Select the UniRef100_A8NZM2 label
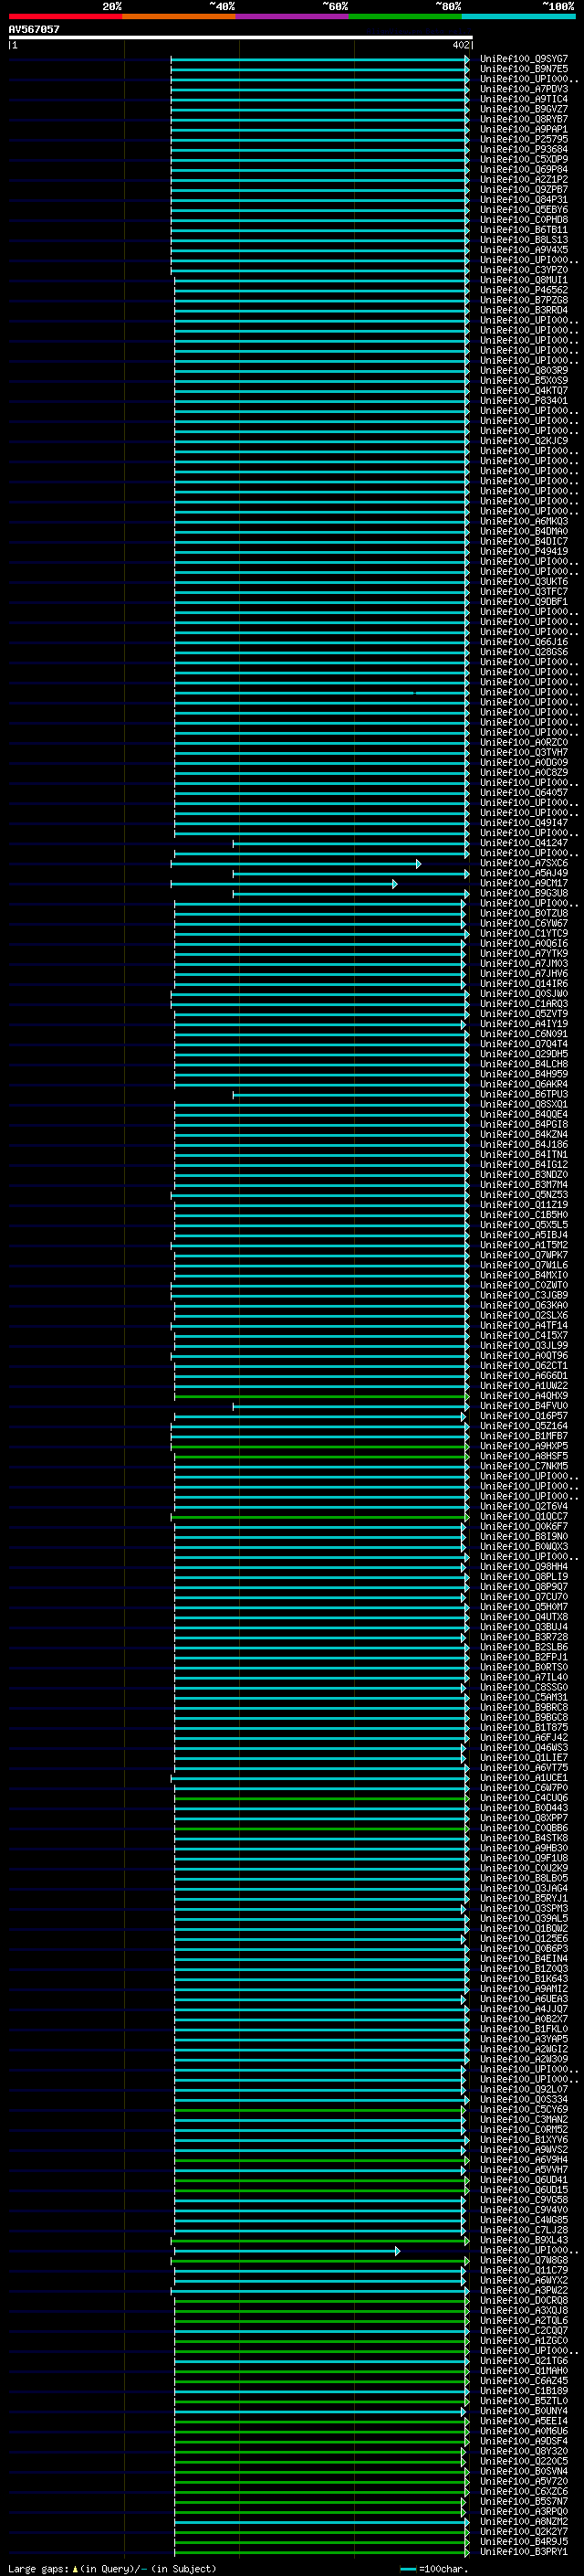This screenshot has width=584, height=2576. 524,2521
